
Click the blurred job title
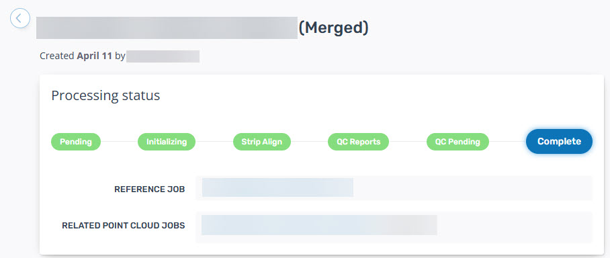(167, 28)
